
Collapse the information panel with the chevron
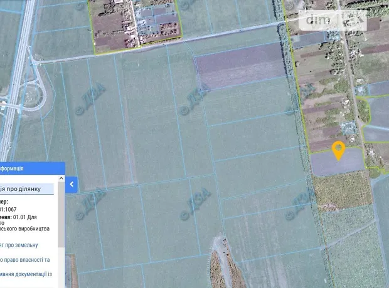point(72,184)
